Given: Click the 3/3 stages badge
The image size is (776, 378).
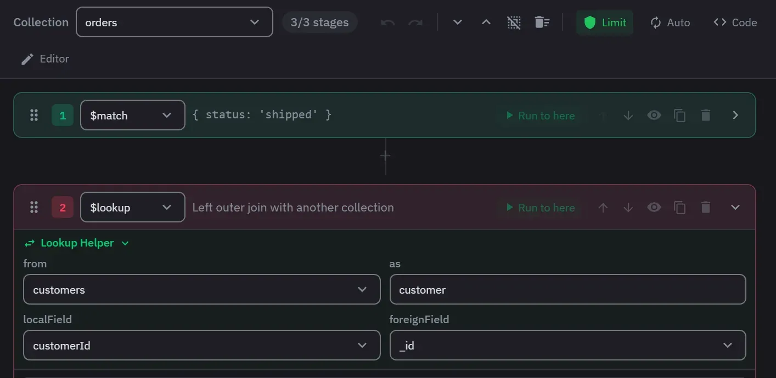Looking at the screenshot, I should [x=319, y=22].
